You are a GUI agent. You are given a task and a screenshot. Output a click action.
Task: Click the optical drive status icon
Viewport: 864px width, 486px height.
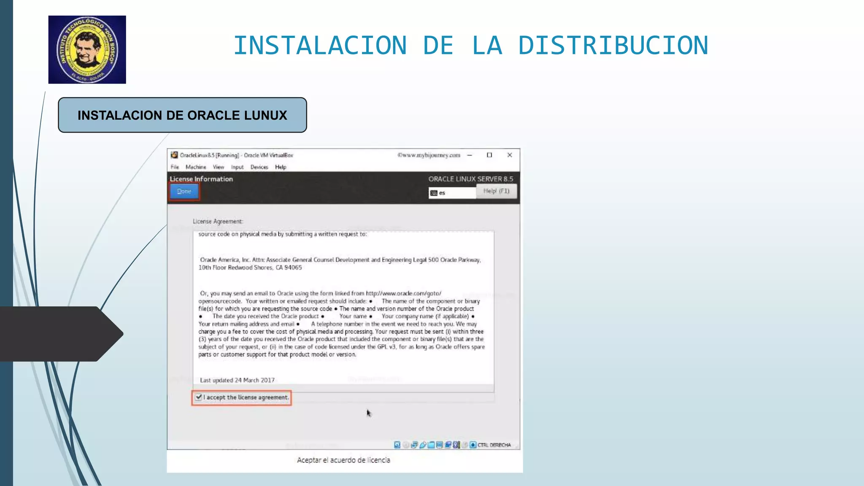[x=405, y=445]
